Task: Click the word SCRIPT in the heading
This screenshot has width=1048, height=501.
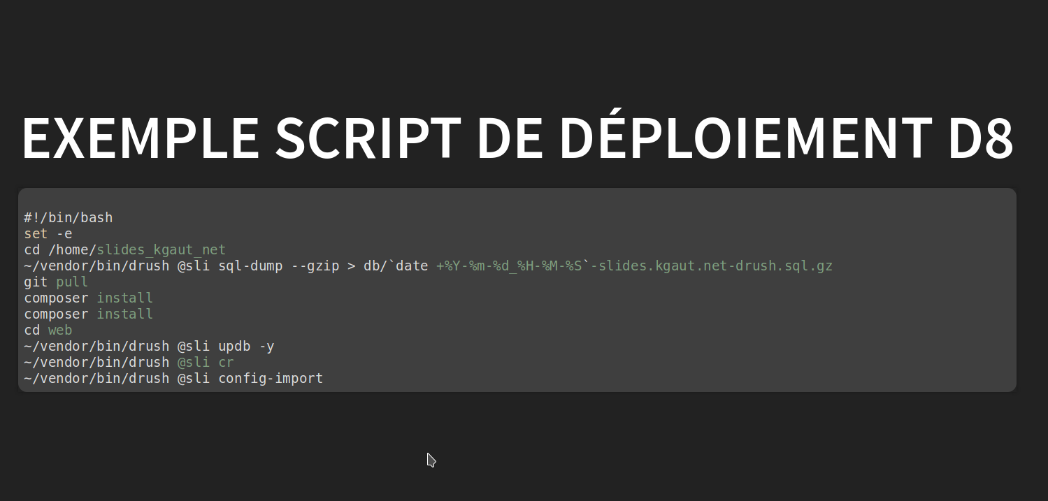Action: click(368, 138)
